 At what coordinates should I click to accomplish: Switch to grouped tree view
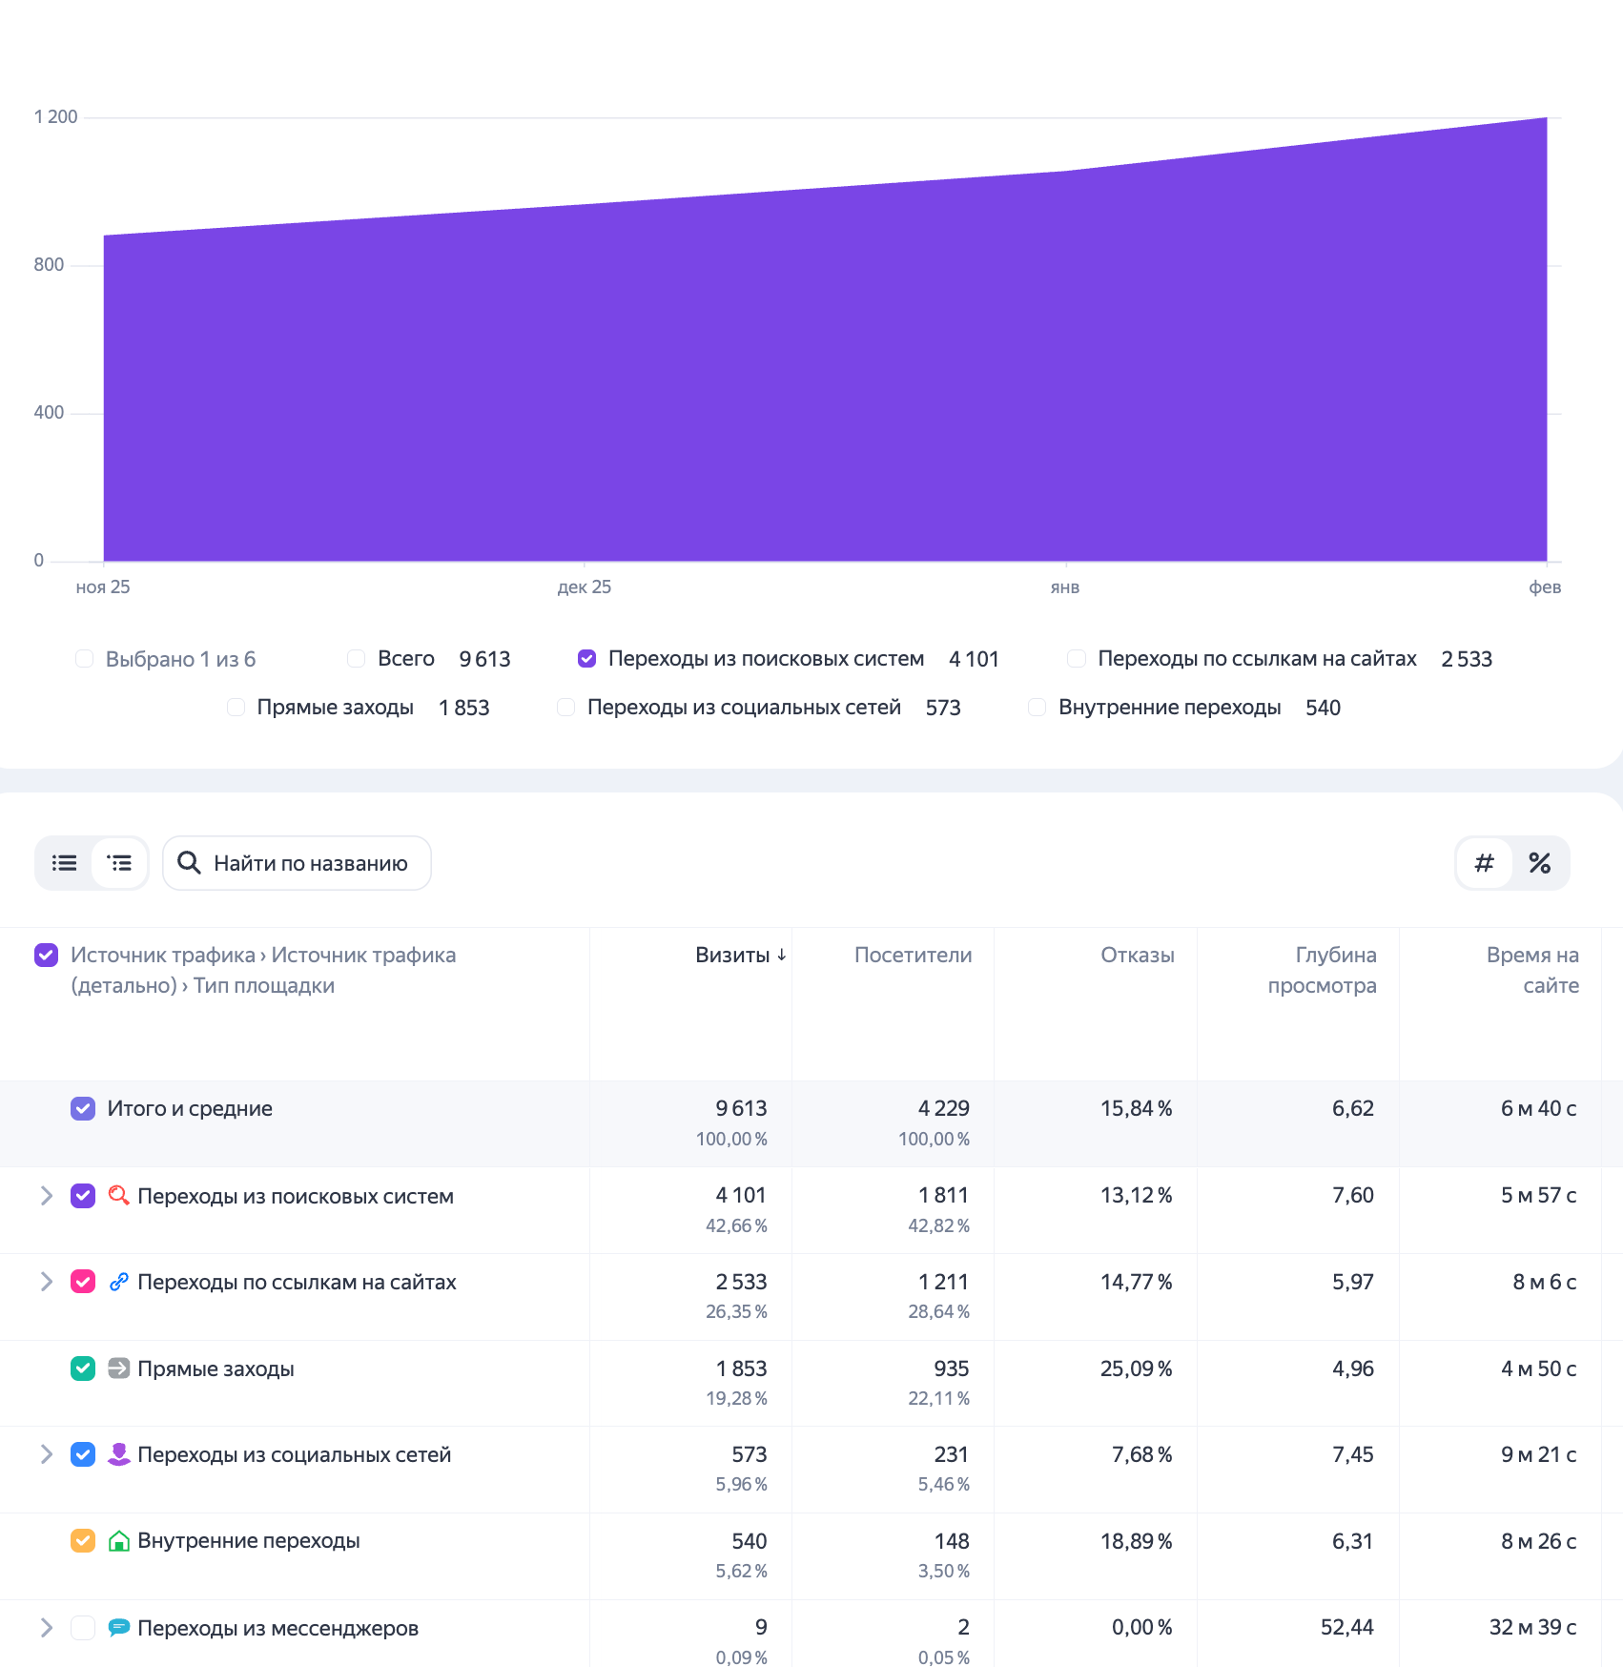[x=119, y=863]
